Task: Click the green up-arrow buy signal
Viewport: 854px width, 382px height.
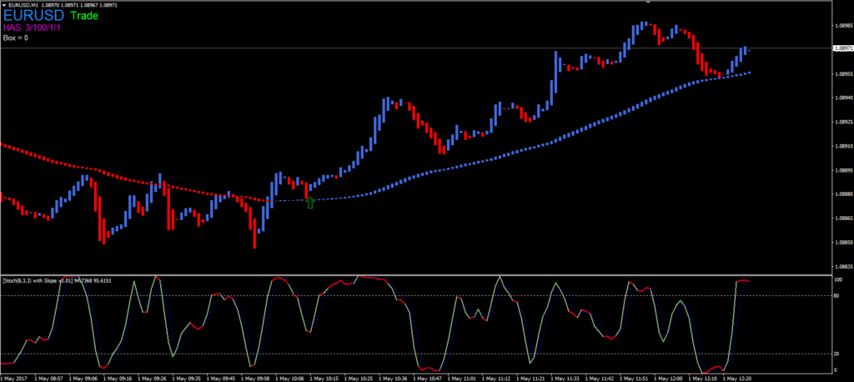Action: 311,202
